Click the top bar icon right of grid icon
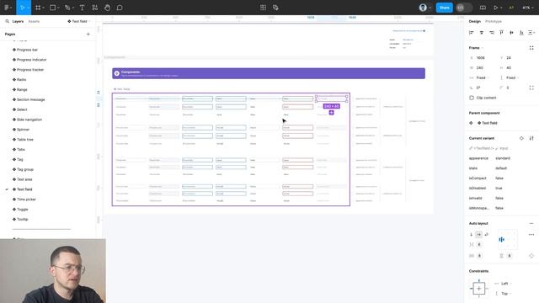 click(275, 8)
